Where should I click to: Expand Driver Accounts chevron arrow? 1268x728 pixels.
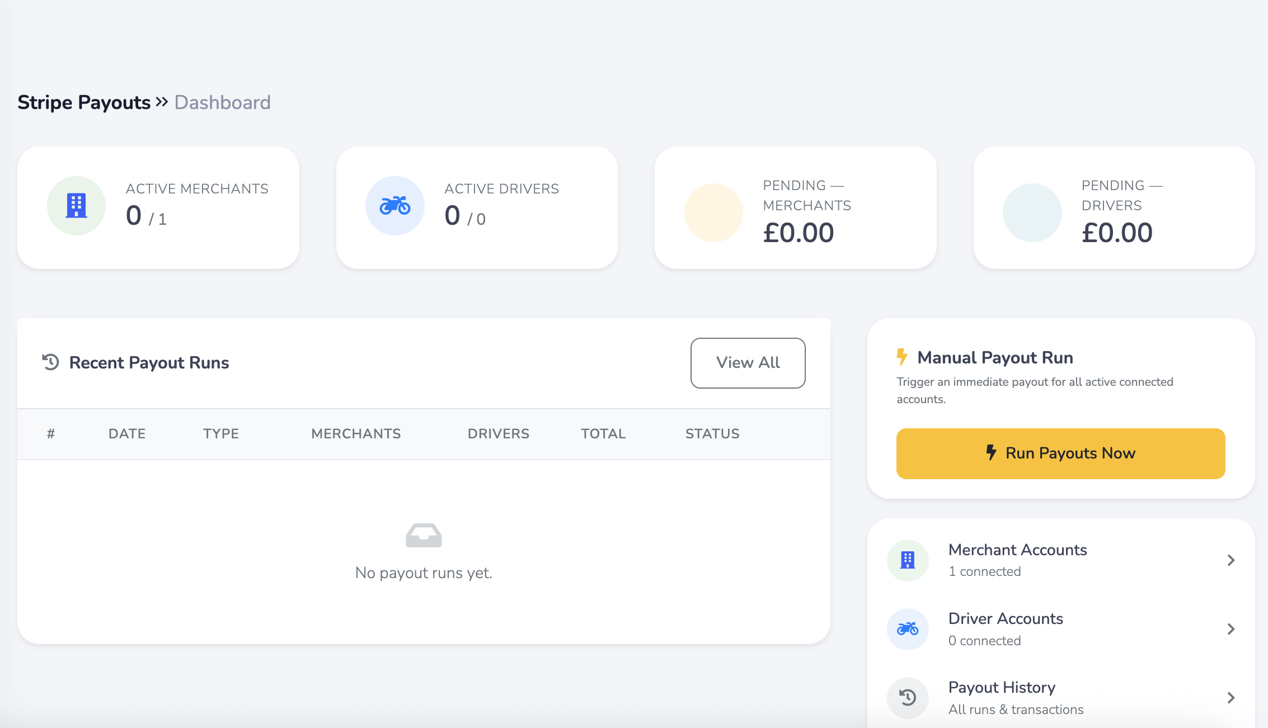pos(1231,629)
